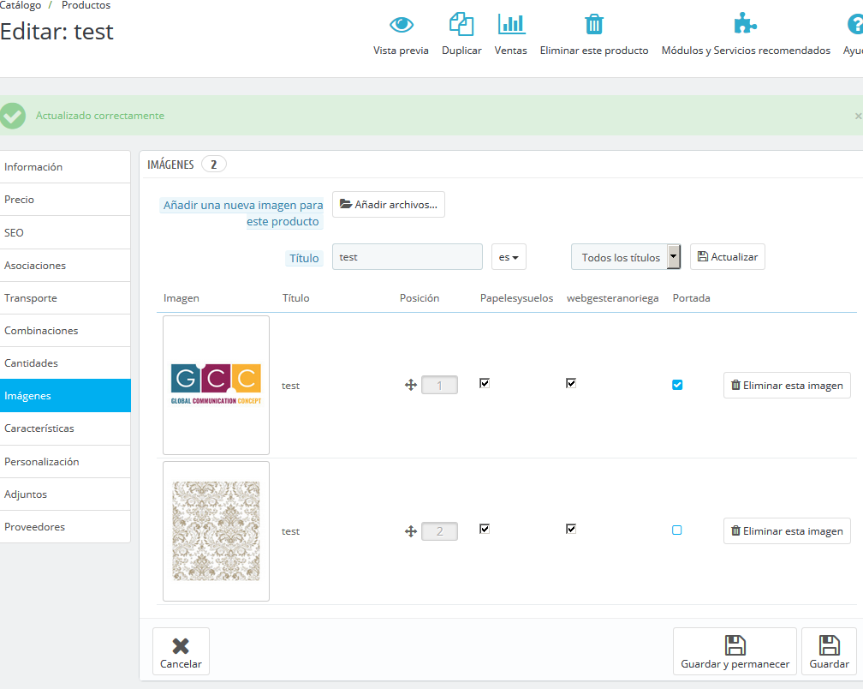Image resolution: width=863 pixels, height=689 pixels.
Task: Toggle Papelesysuelos checkbox for image 1
Action: pos(485,383)
